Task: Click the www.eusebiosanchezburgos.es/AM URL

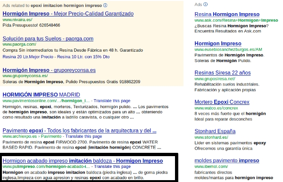Action: [228, 49]
